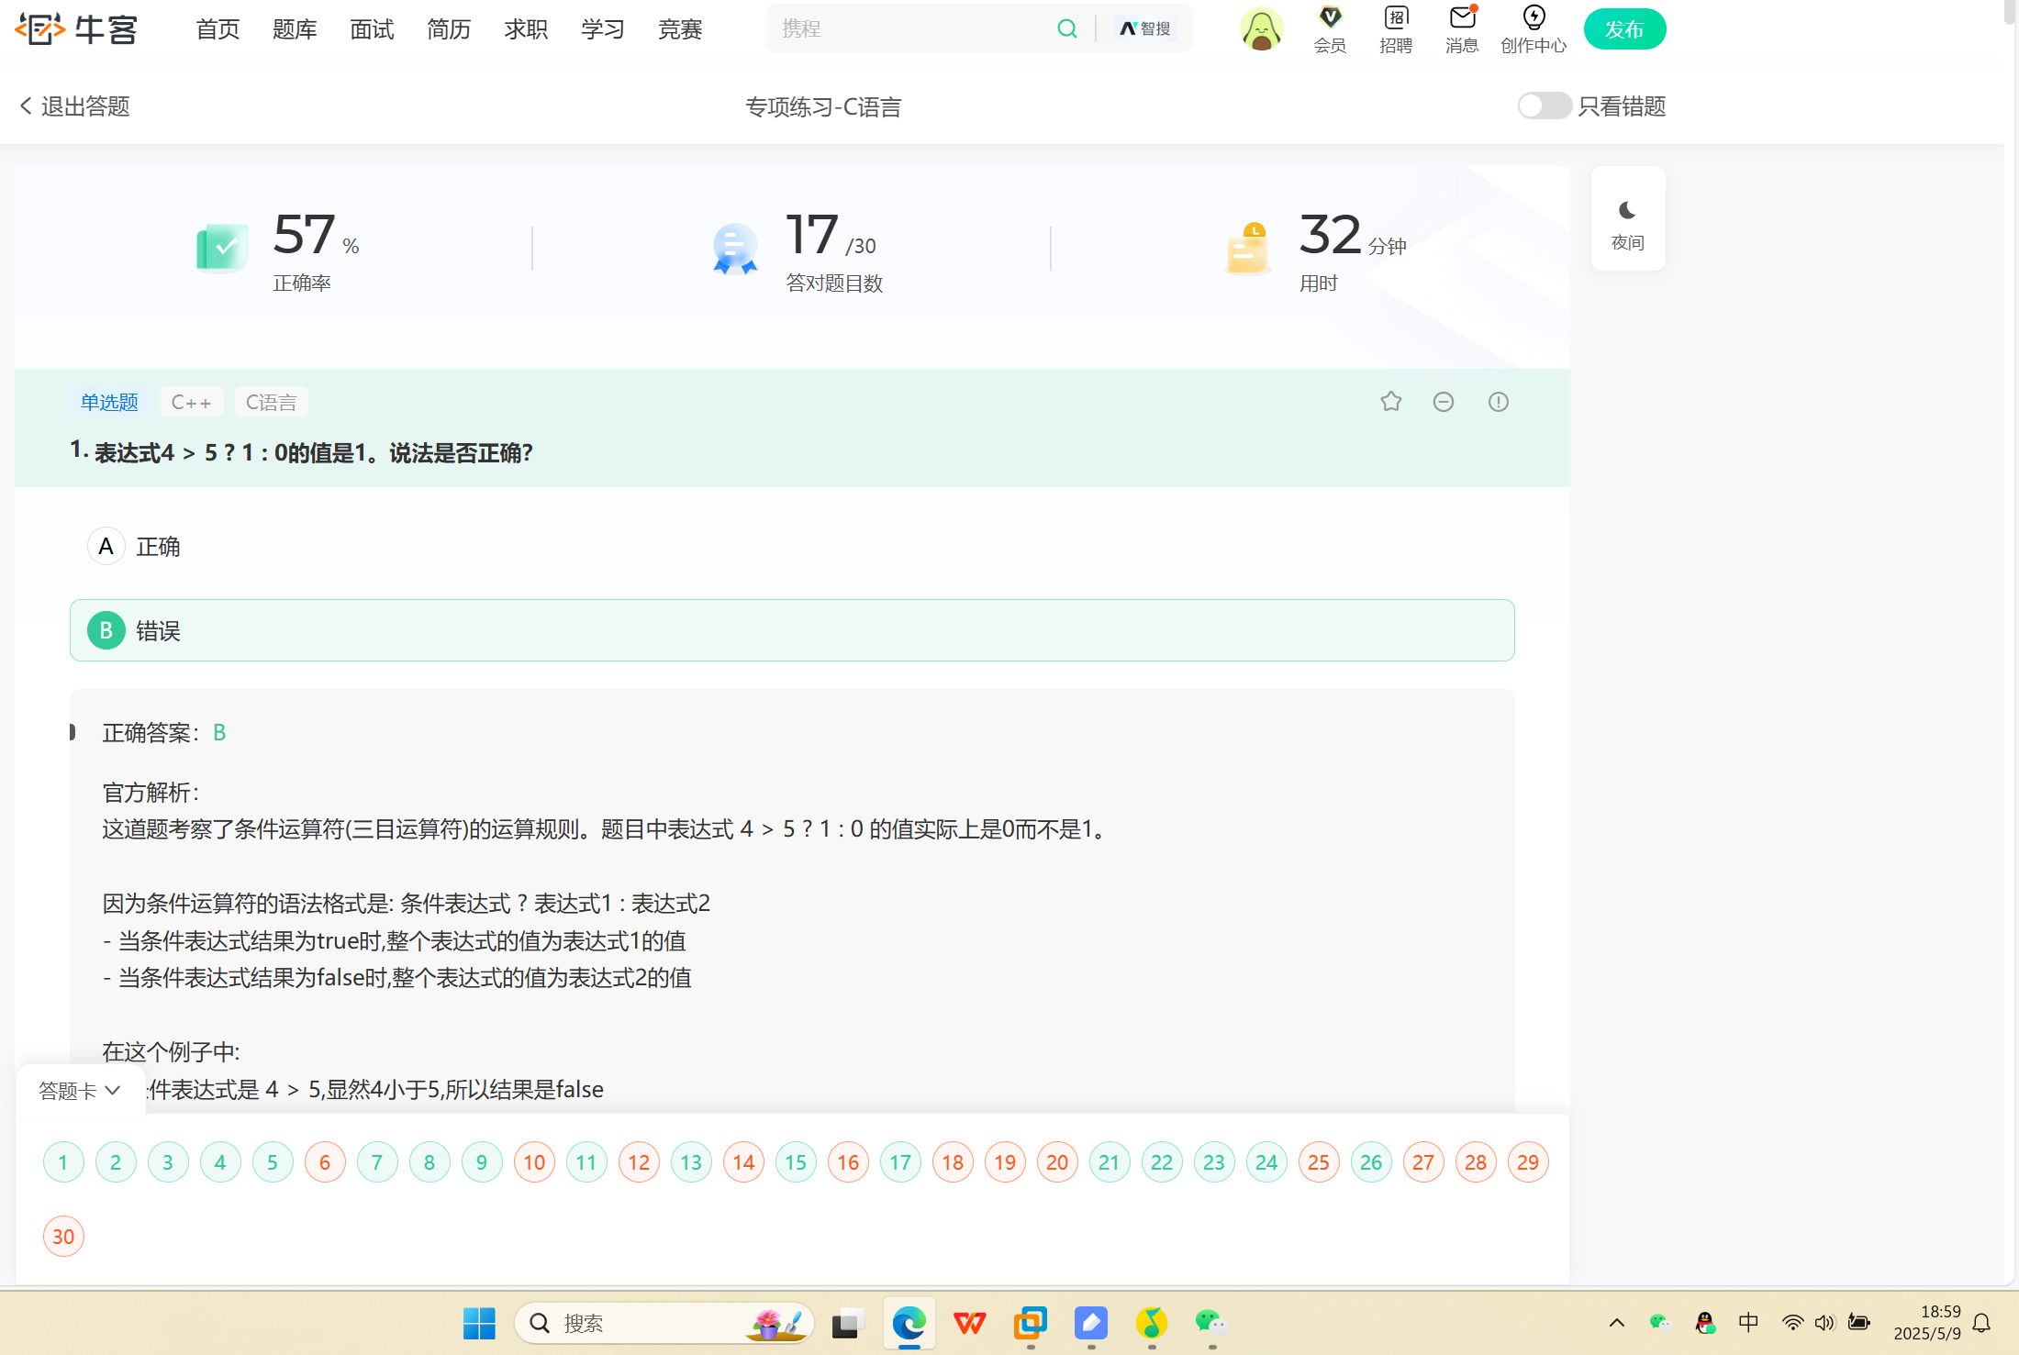Jump to question 14 in answer card
The width and height of the screenshot is (2019, 1355).
coord(743,1162)
